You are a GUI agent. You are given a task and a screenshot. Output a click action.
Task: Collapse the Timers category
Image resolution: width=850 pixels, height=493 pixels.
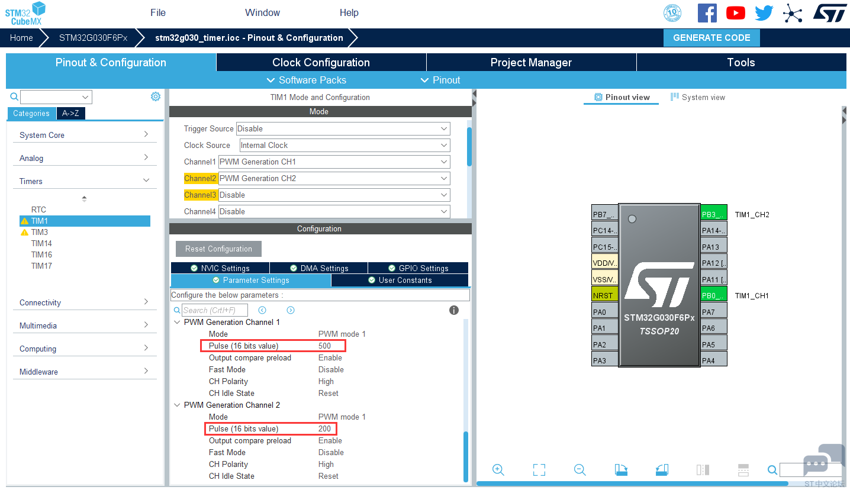click(85, 181)
